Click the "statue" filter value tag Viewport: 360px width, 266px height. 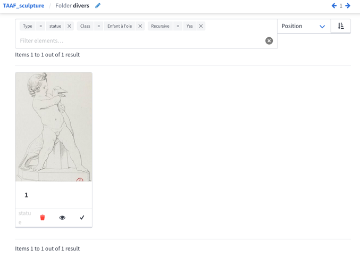(55, 26)
